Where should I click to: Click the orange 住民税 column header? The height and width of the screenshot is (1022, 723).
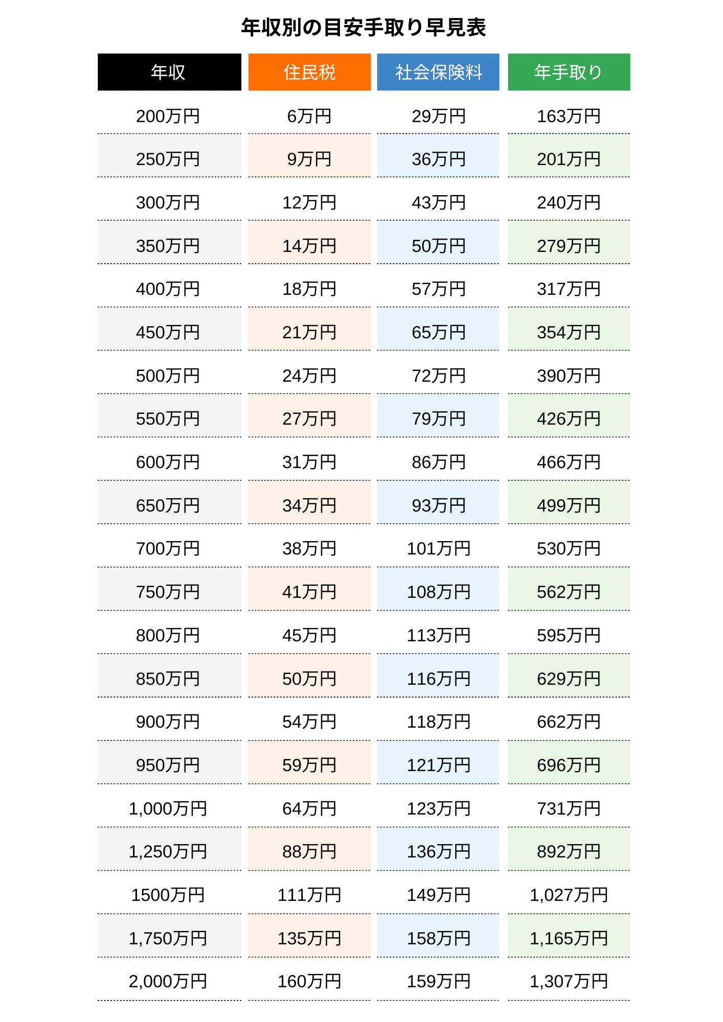click(309, 72)
